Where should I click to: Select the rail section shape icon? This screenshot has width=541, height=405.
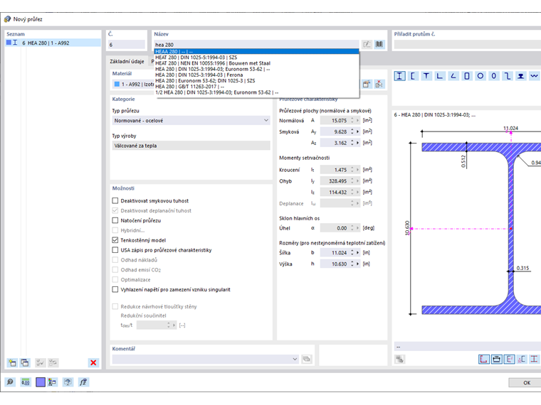coord(520,76)
